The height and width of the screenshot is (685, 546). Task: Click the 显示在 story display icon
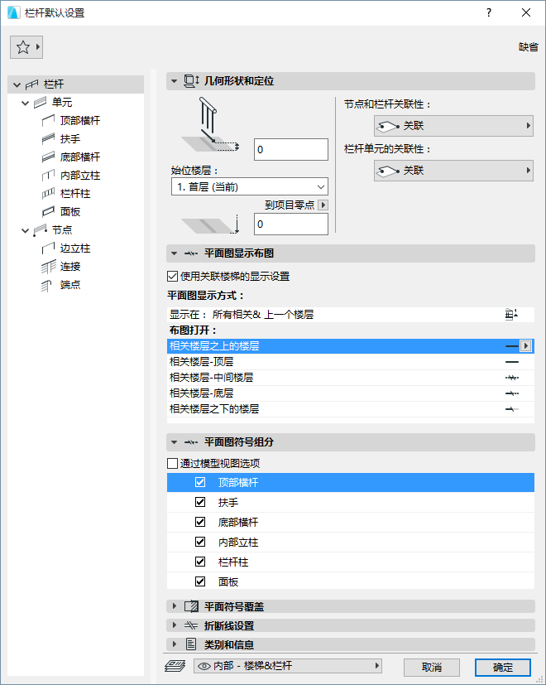[511, 315]
